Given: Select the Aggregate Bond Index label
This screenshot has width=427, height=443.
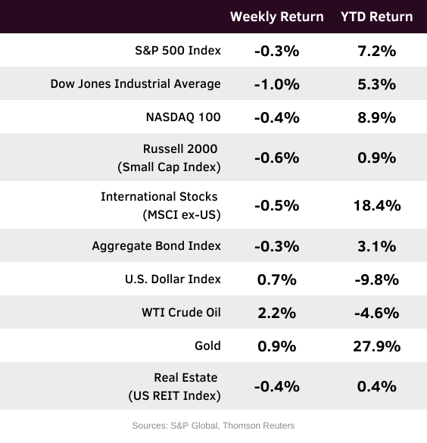Looking at the screenshot, I should coord(157,246).
